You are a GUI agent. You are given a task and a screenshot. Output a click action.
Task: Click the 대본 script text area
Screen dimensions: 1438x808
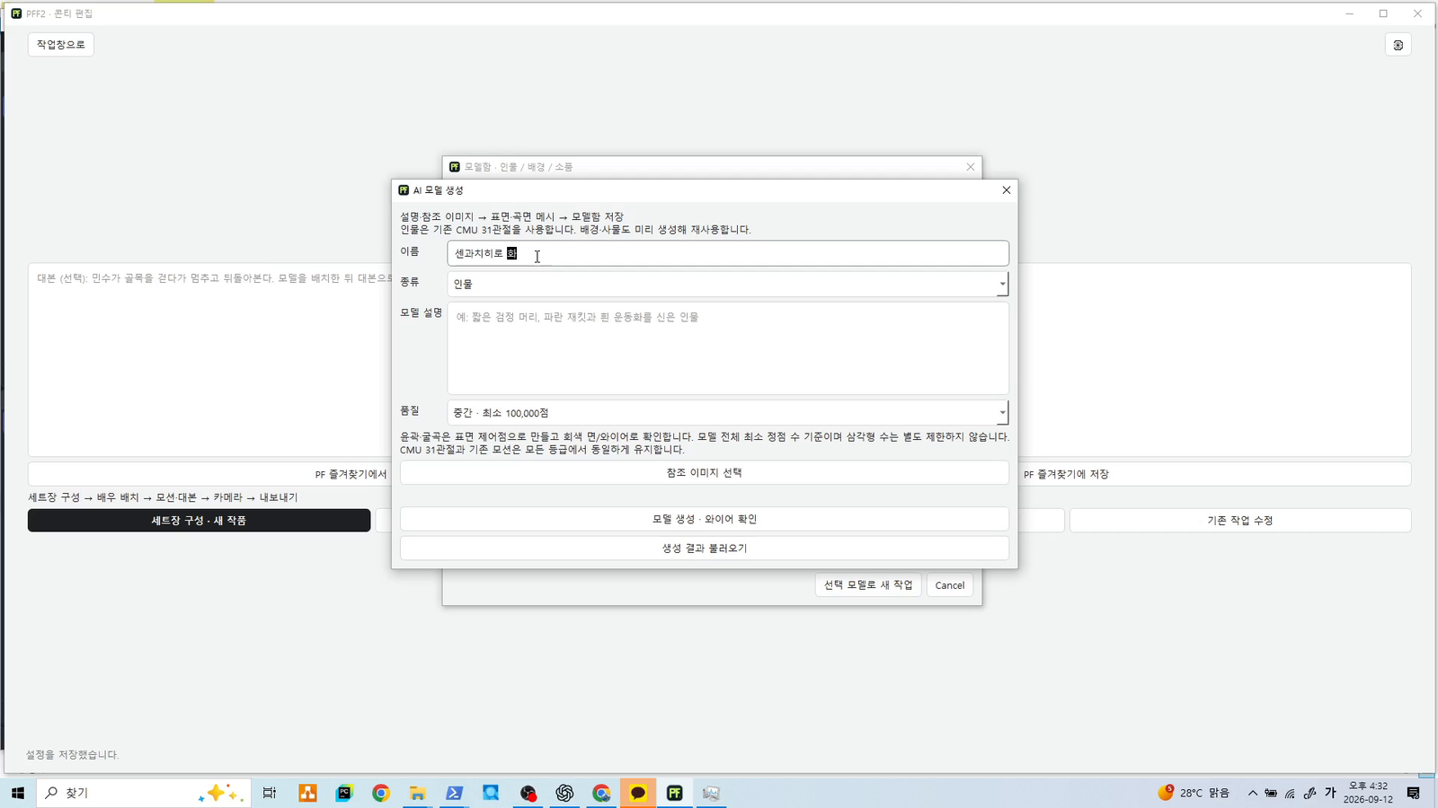(x=210, y=359)
